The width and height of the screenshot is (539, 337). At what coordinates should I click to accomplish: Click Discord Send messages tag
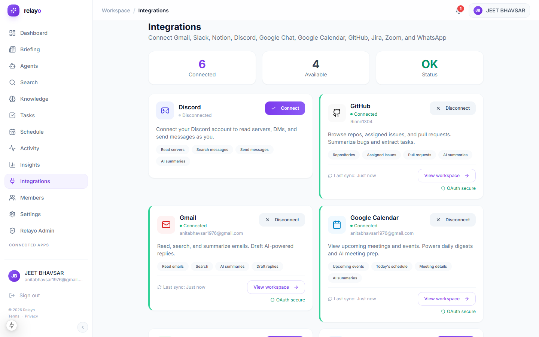pos(255,150)
